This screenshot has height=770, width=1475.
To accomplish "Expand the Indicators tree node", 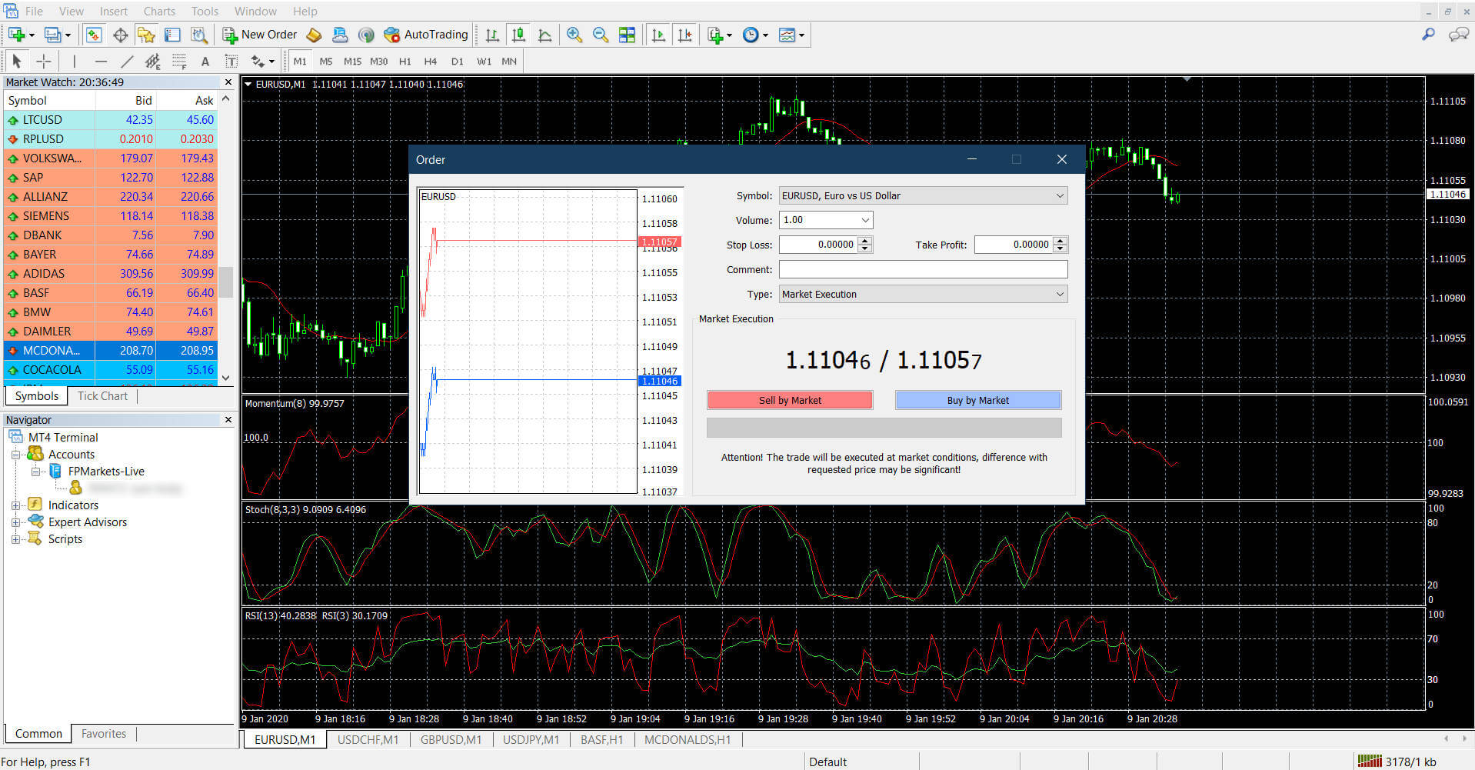I will (15, 505).
